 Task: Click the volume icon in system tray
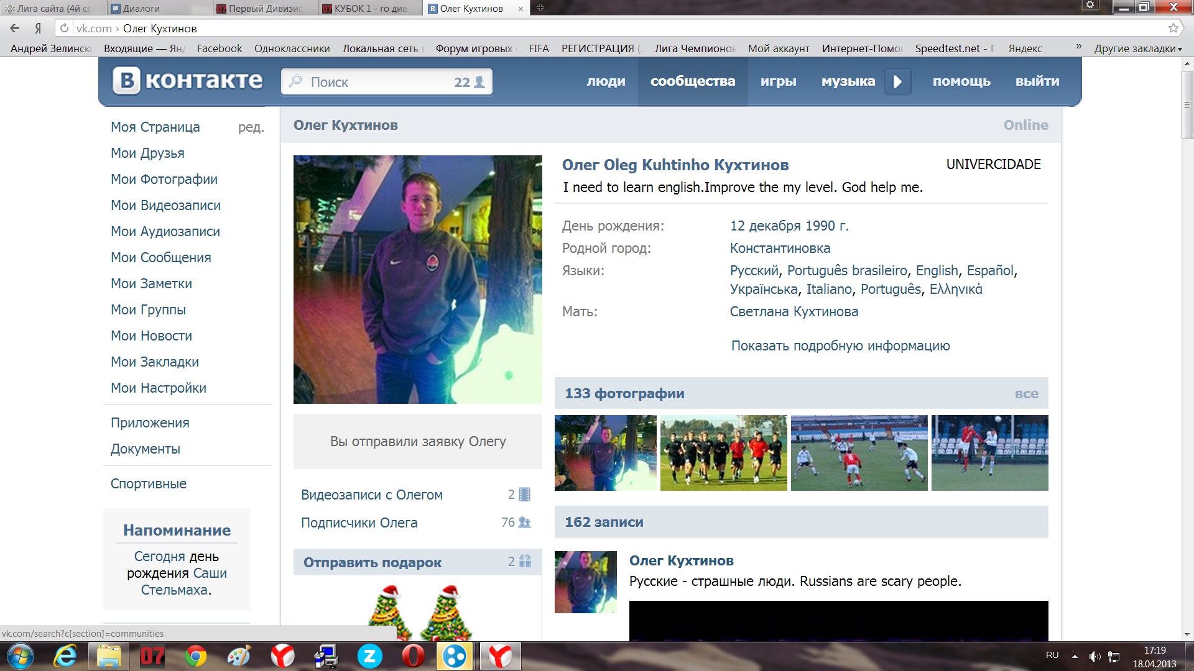(x=1094, y=656)
